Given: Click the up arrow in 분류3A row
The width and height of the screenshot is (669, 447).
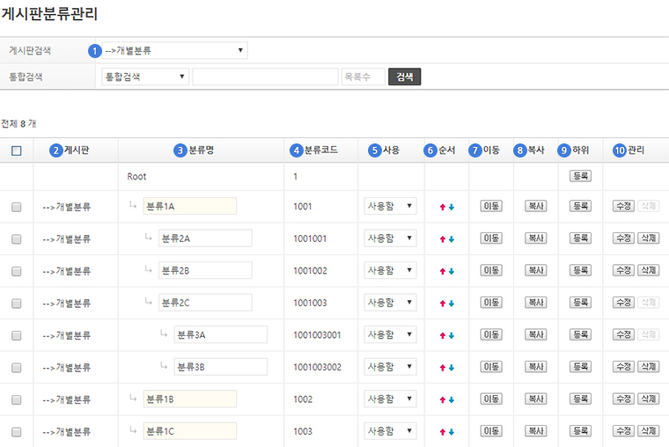Looking at the screenshot, I should click(443, 335).
